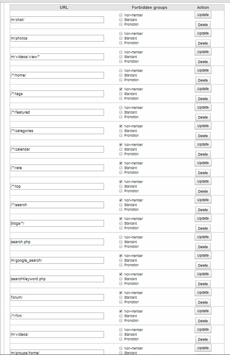Click the /*/rate URL input field
Image resolution: width=230 pixels, height=355 pixels.
57,168
